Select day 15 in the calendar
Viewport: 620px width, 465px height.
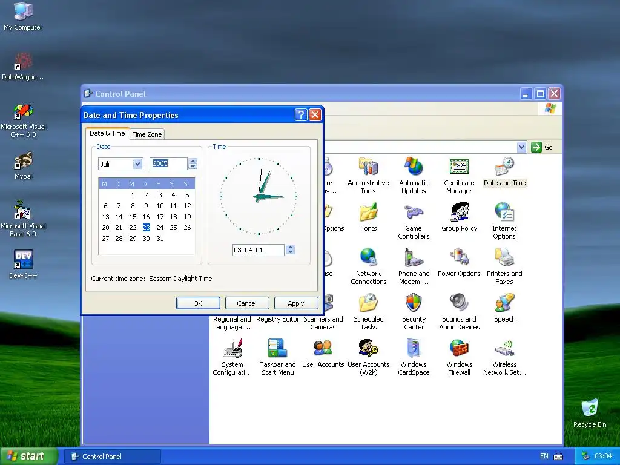pos(133,217)
